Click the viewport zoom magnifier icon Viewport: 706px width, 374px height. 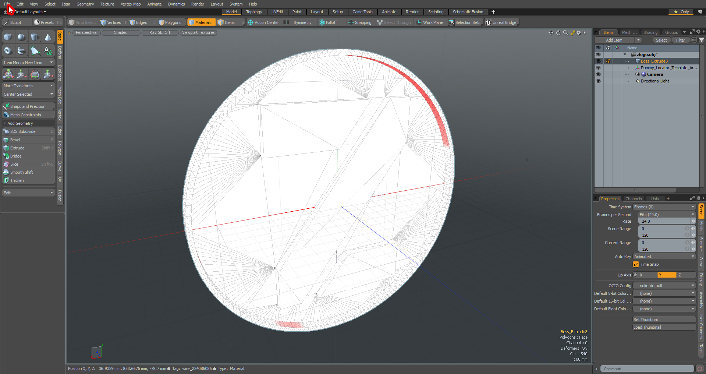click(565, 33)
